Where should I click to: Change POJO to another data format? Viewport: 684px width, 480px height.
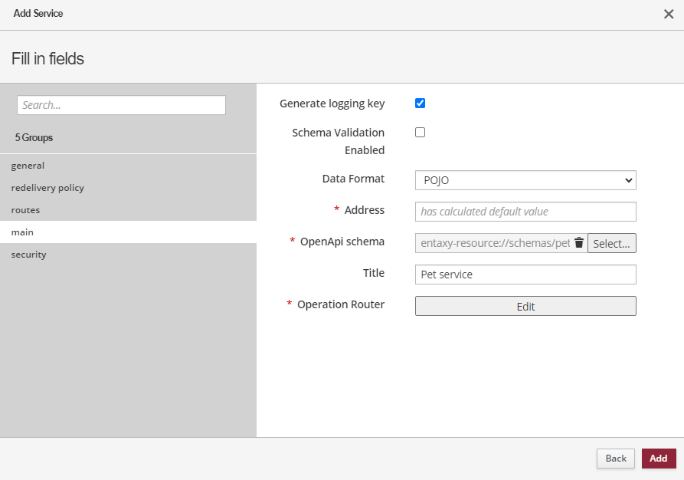coord(525,179)
